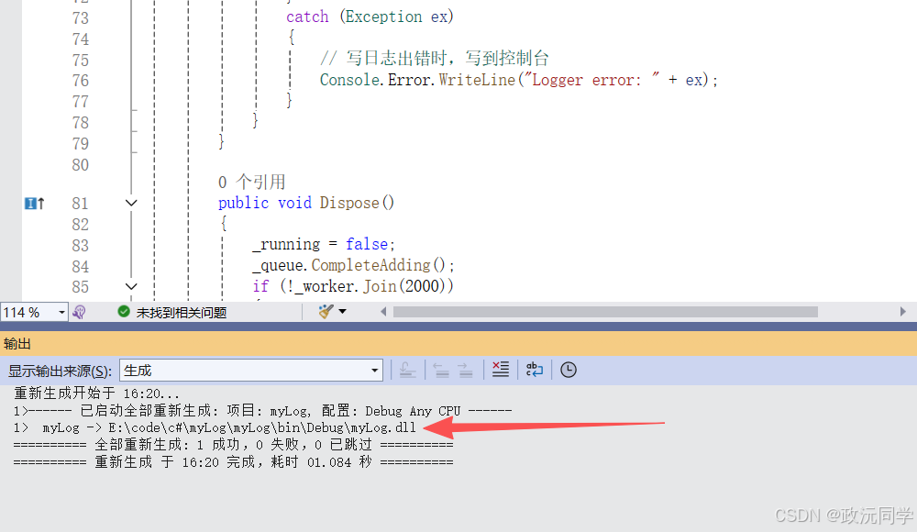
Task: Click the "Logger error: " string literal
Action: (x=592, y=80)
